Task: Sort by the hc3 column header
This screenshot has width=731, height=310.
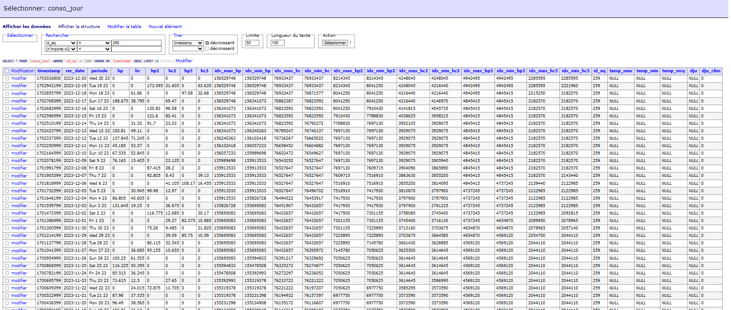Action: [x=204, y=71]
